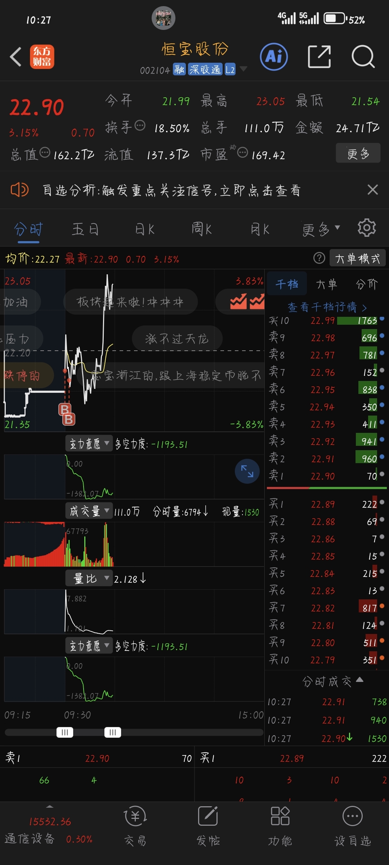The height and width of the screenshot is (865, 389).
Task: Open 查看千档行情 link
Action: click(327, 307)
